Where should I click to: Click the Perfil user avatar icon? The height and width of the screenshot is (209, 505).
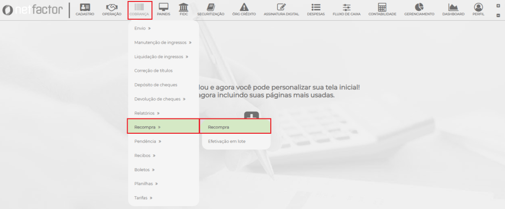[x=478, y=7]
